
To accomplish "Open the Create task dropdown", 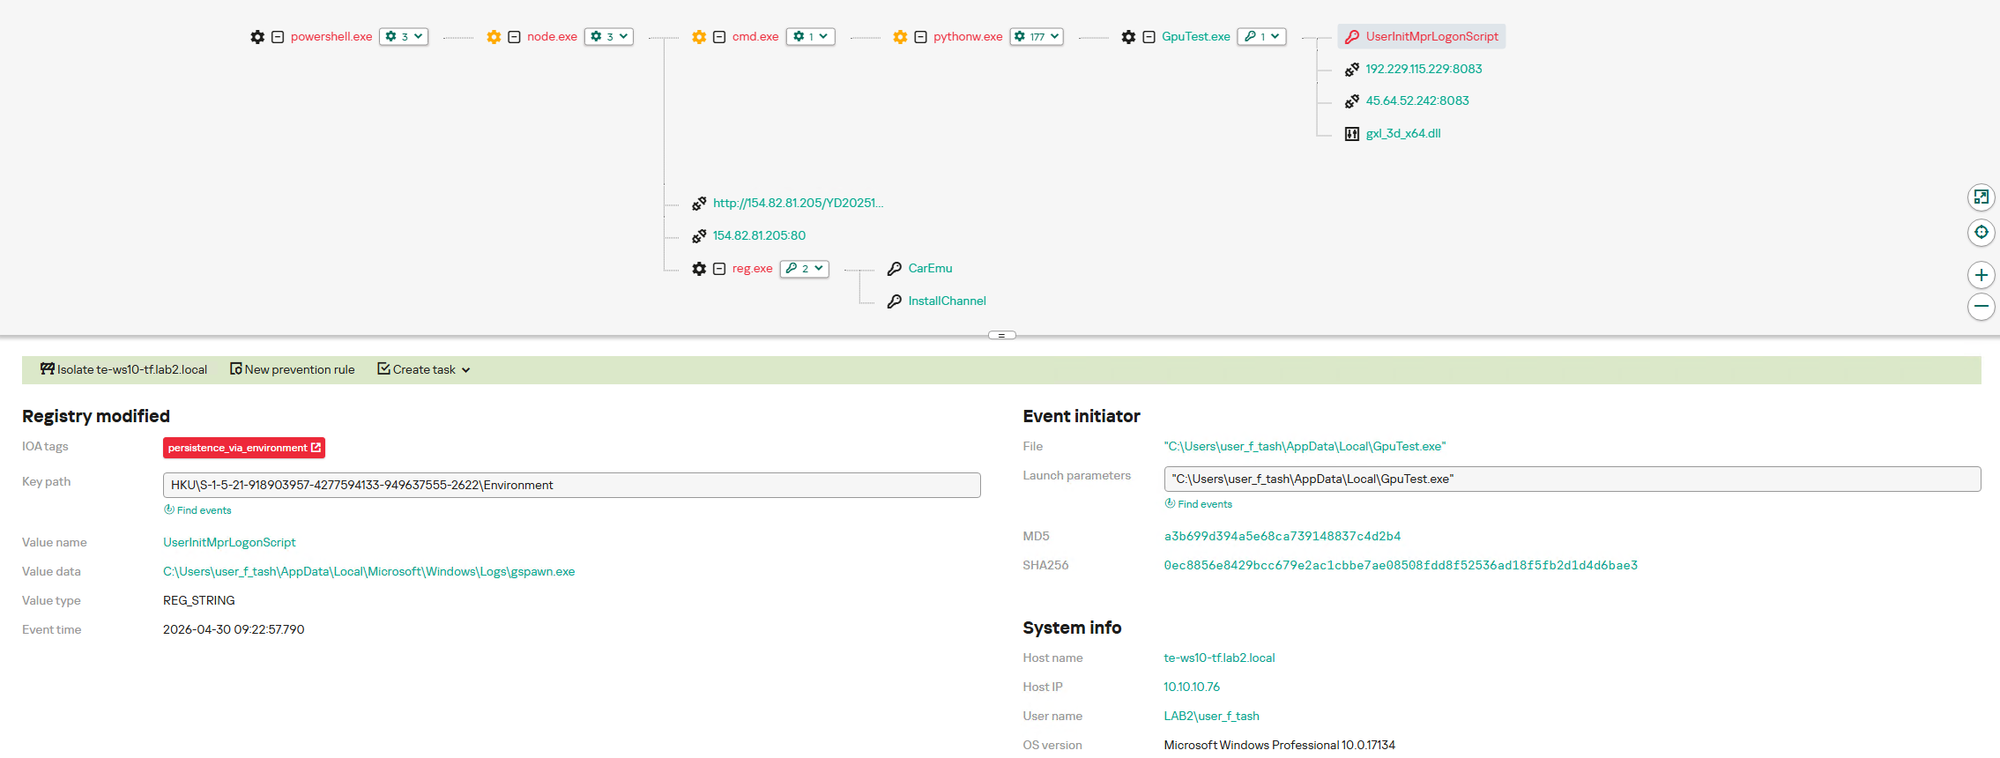I will pyautogui.click(x=424, y=370).
